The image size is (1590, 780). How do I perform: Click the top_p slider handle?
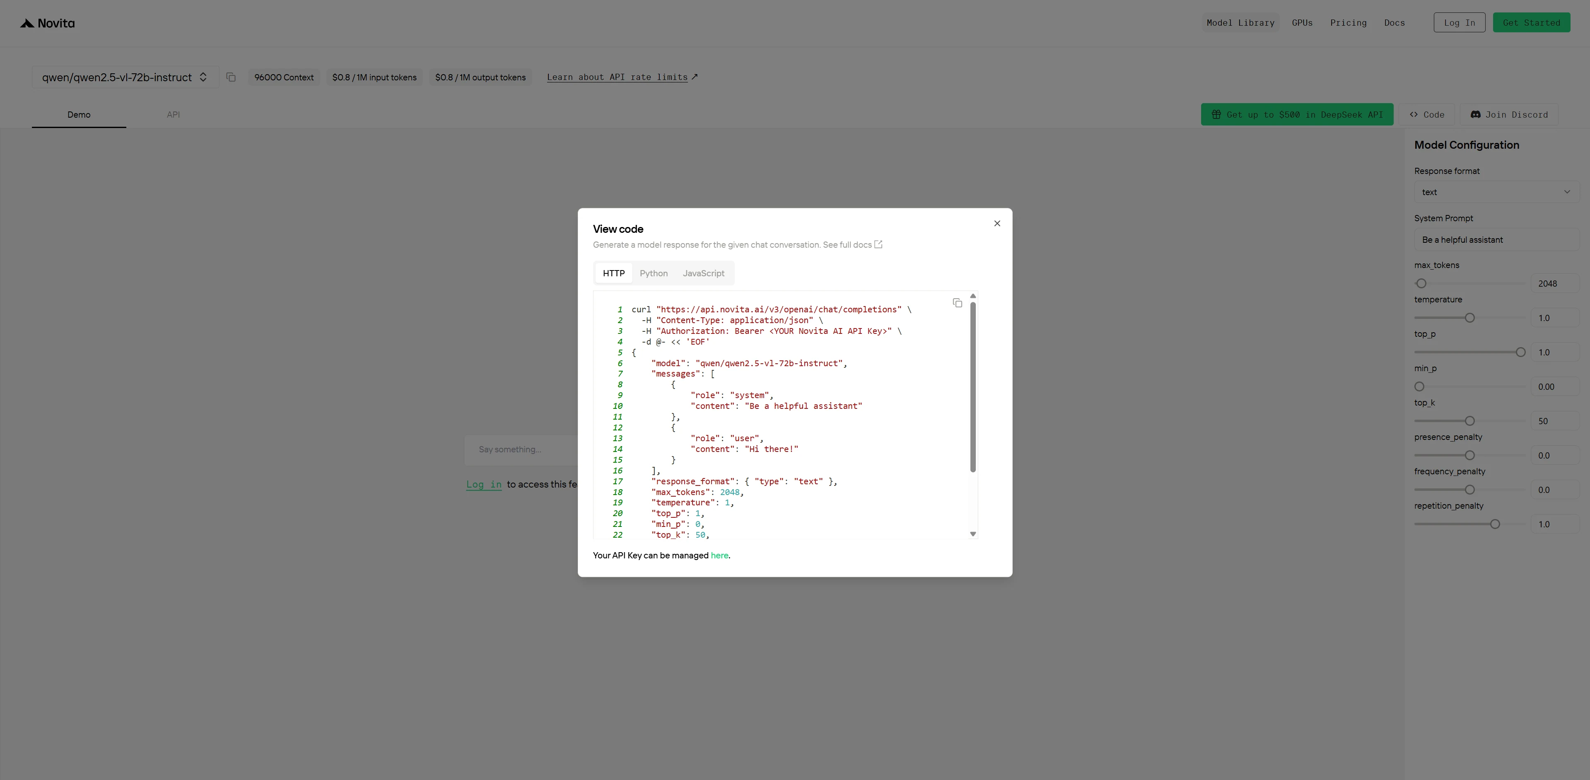1520,353
